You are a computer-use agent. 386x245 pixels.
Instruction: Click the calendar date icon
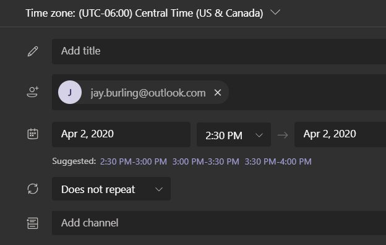point(33,134)
